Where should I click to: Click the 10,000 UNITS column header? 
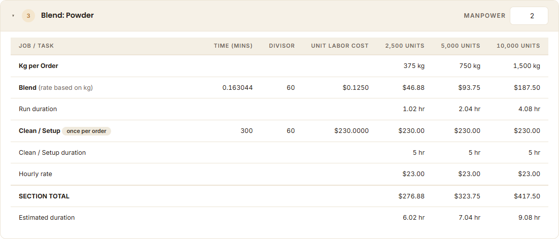click(518, 46)
